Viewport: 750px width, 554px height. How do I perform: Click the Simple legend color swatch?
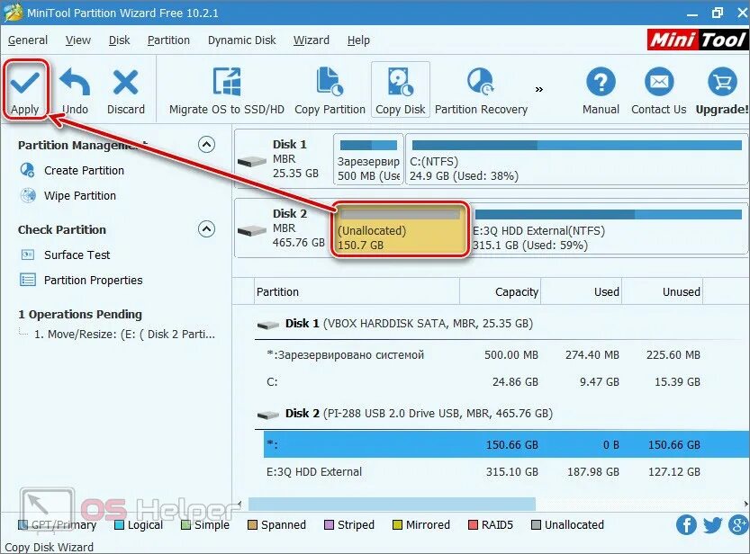click(186, 525)
